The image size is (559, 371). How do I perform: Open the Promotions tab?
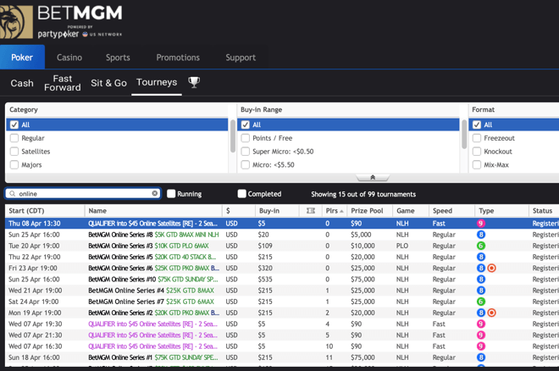pos(178,58)
